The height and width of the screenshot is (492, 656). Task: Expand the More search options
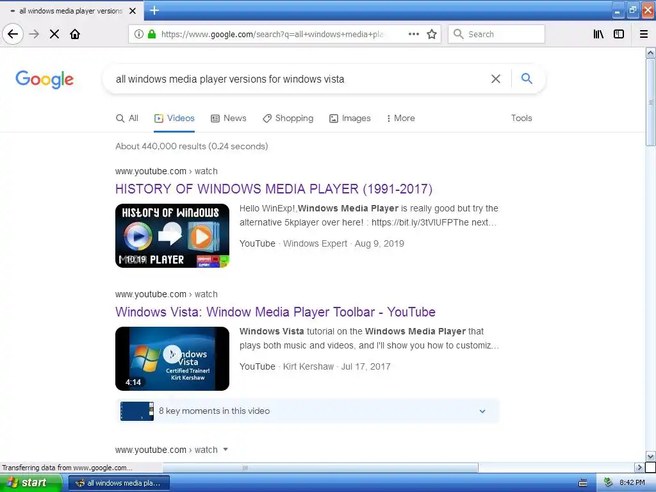(x=400, y=119)
